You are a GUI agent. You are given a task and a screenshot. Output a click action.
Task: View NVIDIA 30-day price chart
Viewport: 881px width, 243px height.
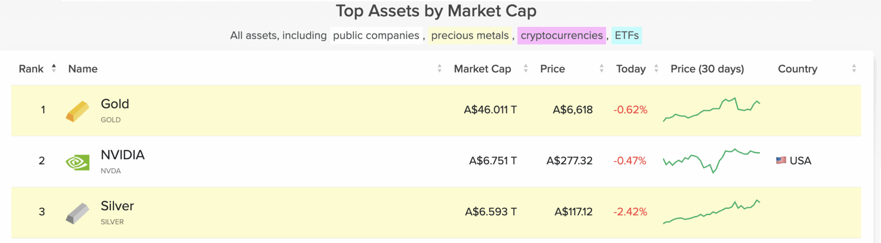[711, 161]
